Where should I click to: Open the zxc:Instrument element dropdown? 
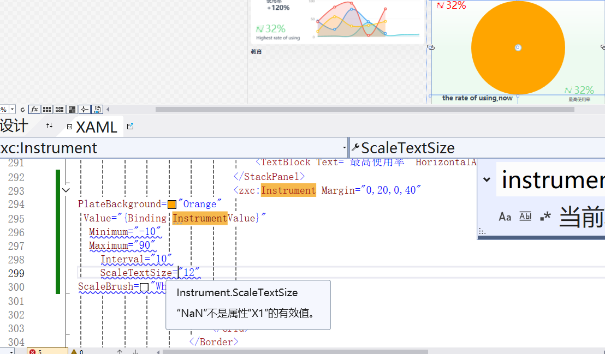click(344, 148)
